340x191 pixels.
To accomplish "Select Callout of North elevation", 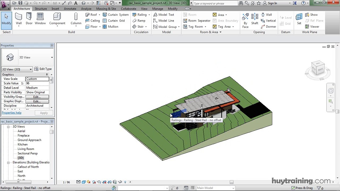I will click(x=28, y=167).
